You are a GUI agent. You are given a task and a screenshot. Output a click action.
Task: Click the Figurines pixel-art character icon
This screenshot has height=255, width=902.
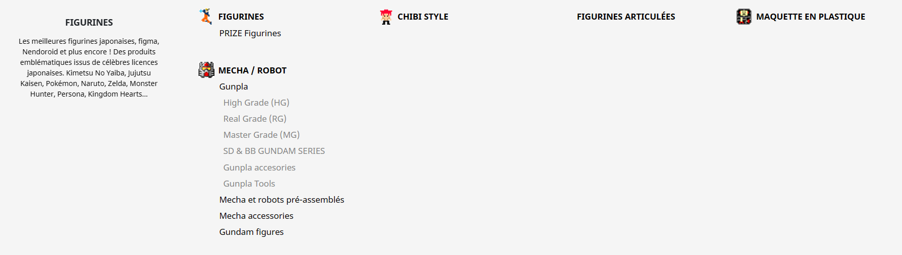tap(205, 17)
